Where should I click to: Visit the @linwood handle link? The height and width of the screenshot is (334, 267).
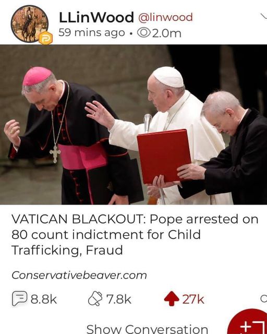pos(165,17)
